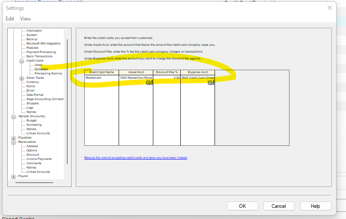Select System in settings tree

pyautogui.click(x=32, y=35)
